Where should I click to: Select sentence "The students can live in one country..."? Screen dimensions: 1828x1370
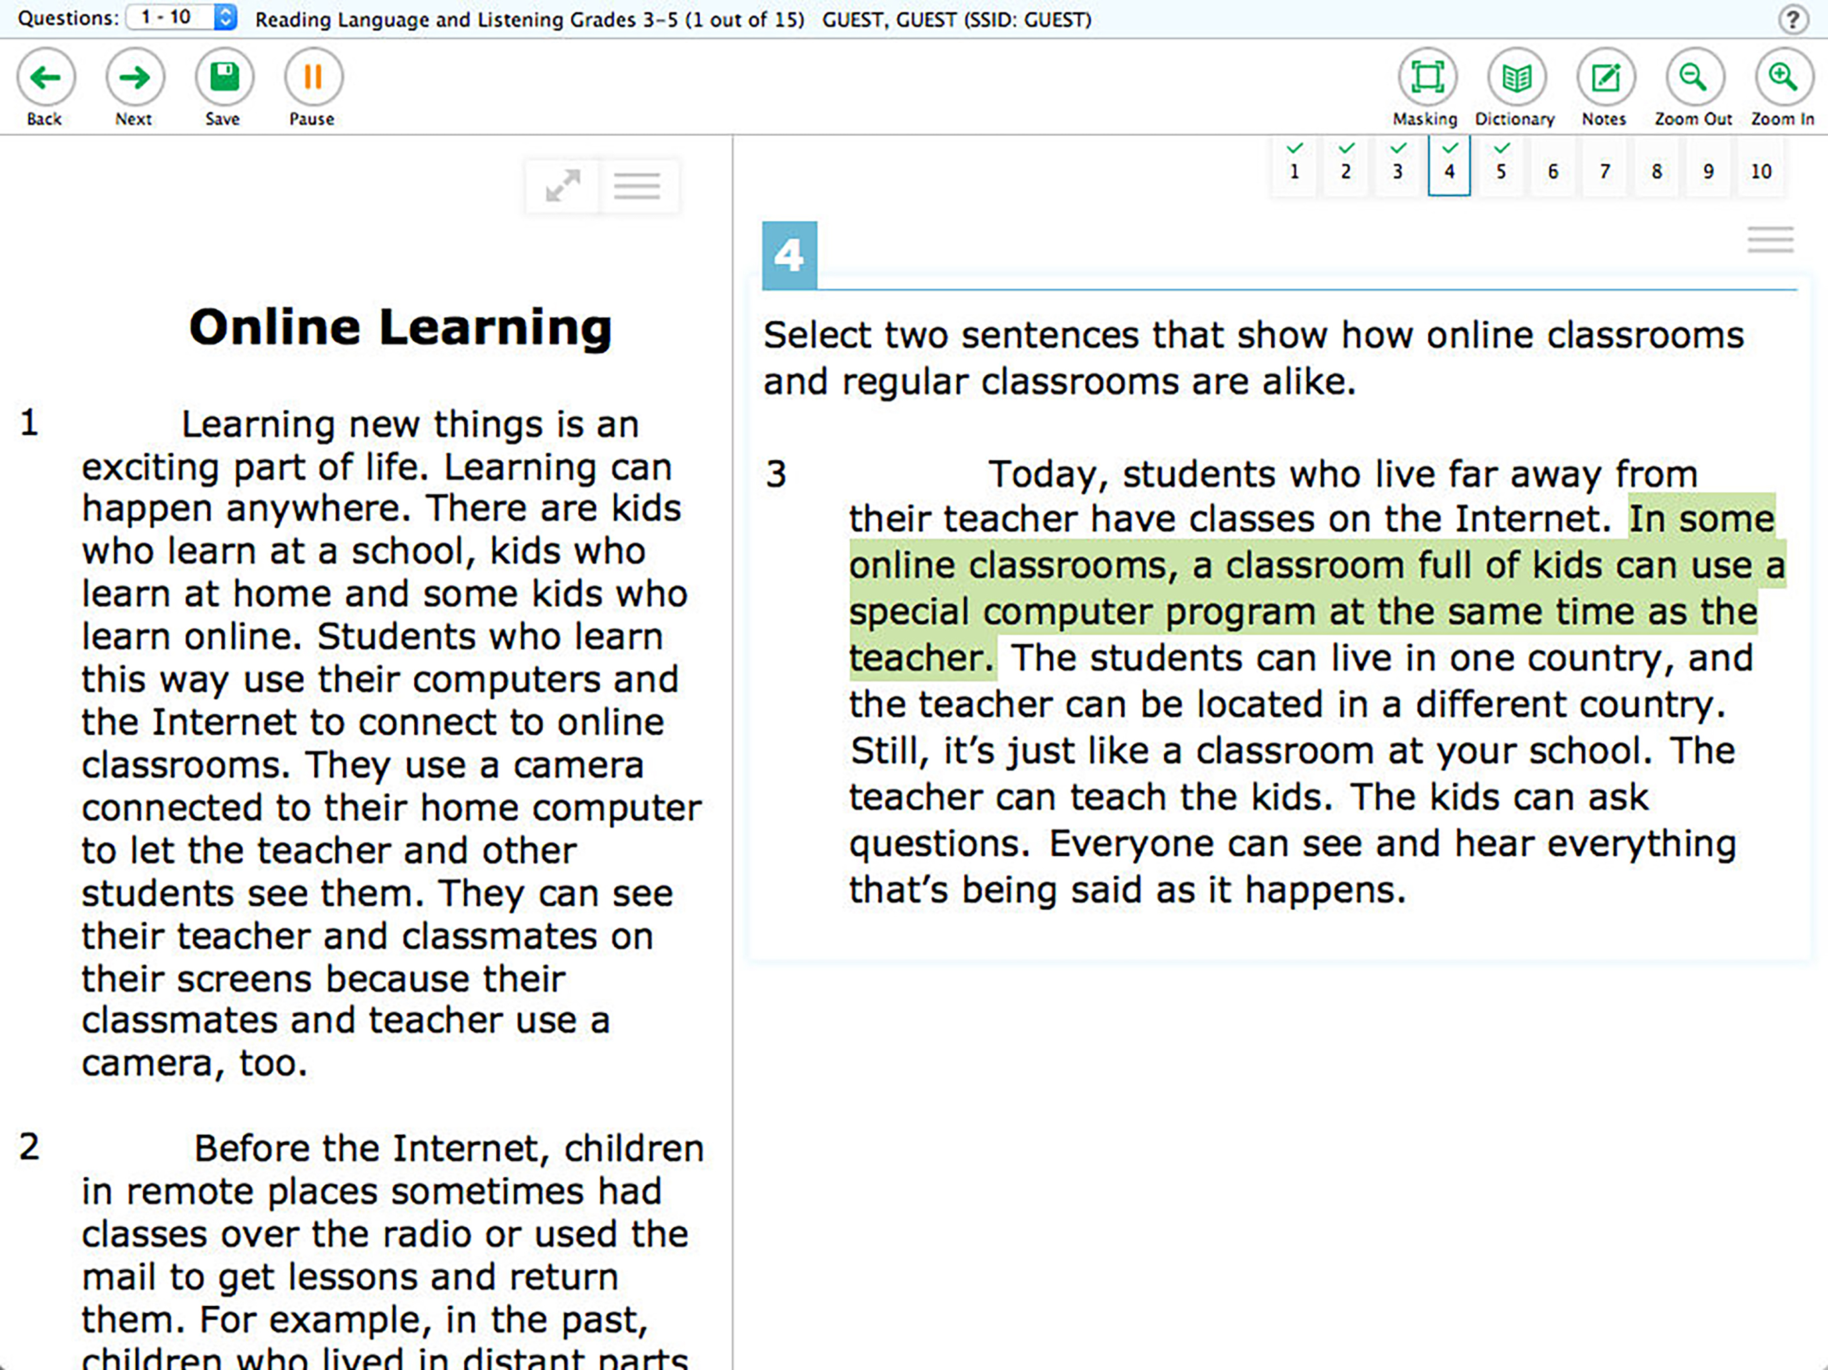pyautogui.click(x=1301, y=681)
